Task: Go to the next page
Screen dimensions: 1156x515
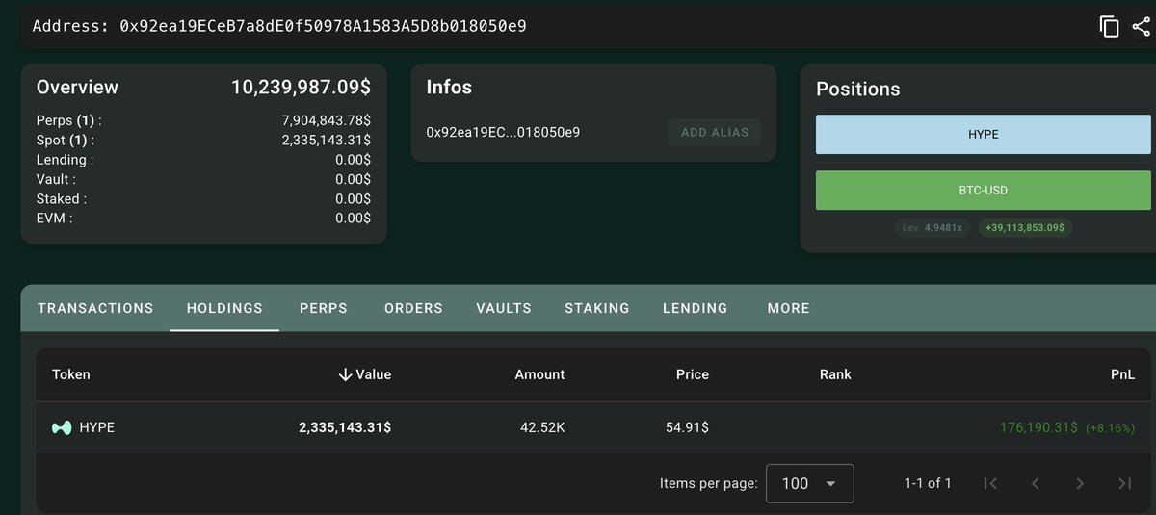Action: point(1080,483)
